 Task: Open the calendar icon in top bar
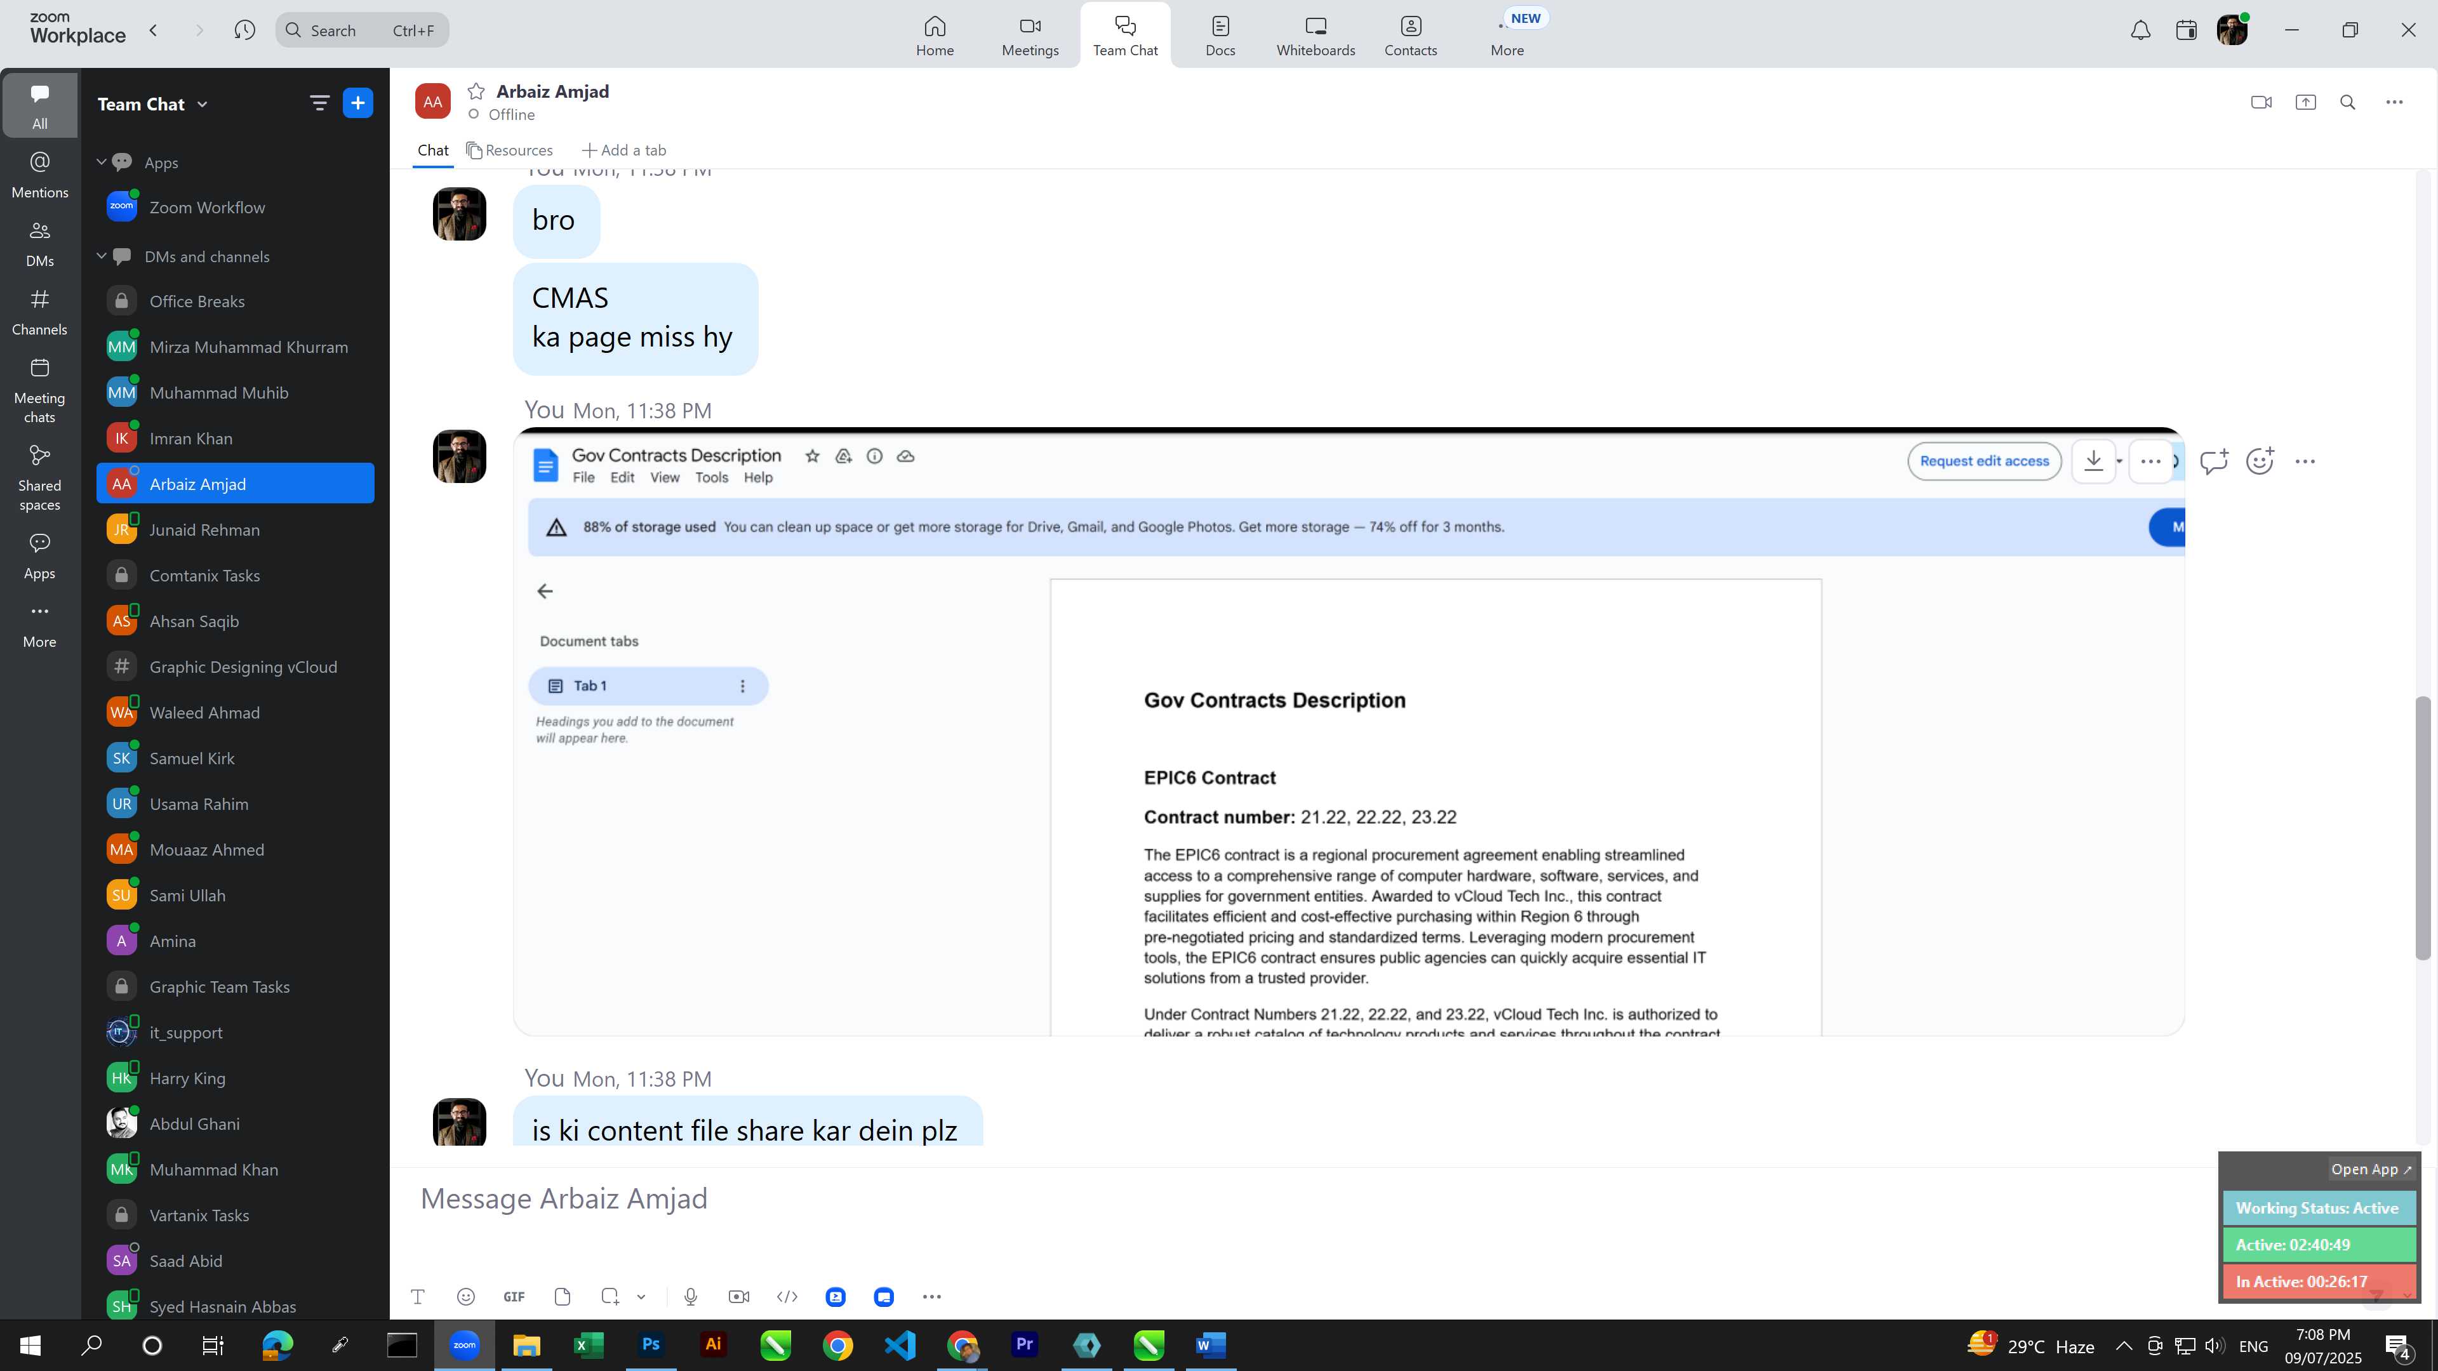(x=2185, y=30)
